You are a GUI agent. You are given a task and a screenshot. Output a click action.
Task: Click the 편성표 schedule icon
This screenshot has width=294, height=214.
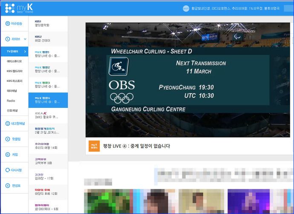(8, 186)
